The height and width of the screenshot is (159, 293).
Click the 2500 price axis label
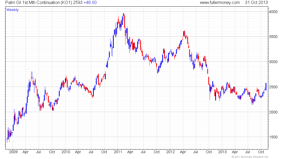coord(273,87)
